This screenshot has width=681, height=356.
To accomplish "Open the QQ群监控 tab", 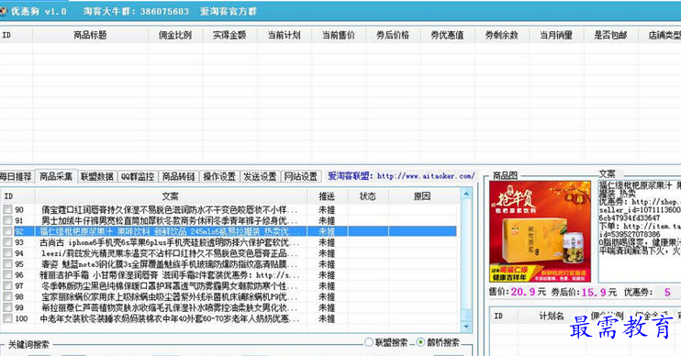I will point(138,176).
